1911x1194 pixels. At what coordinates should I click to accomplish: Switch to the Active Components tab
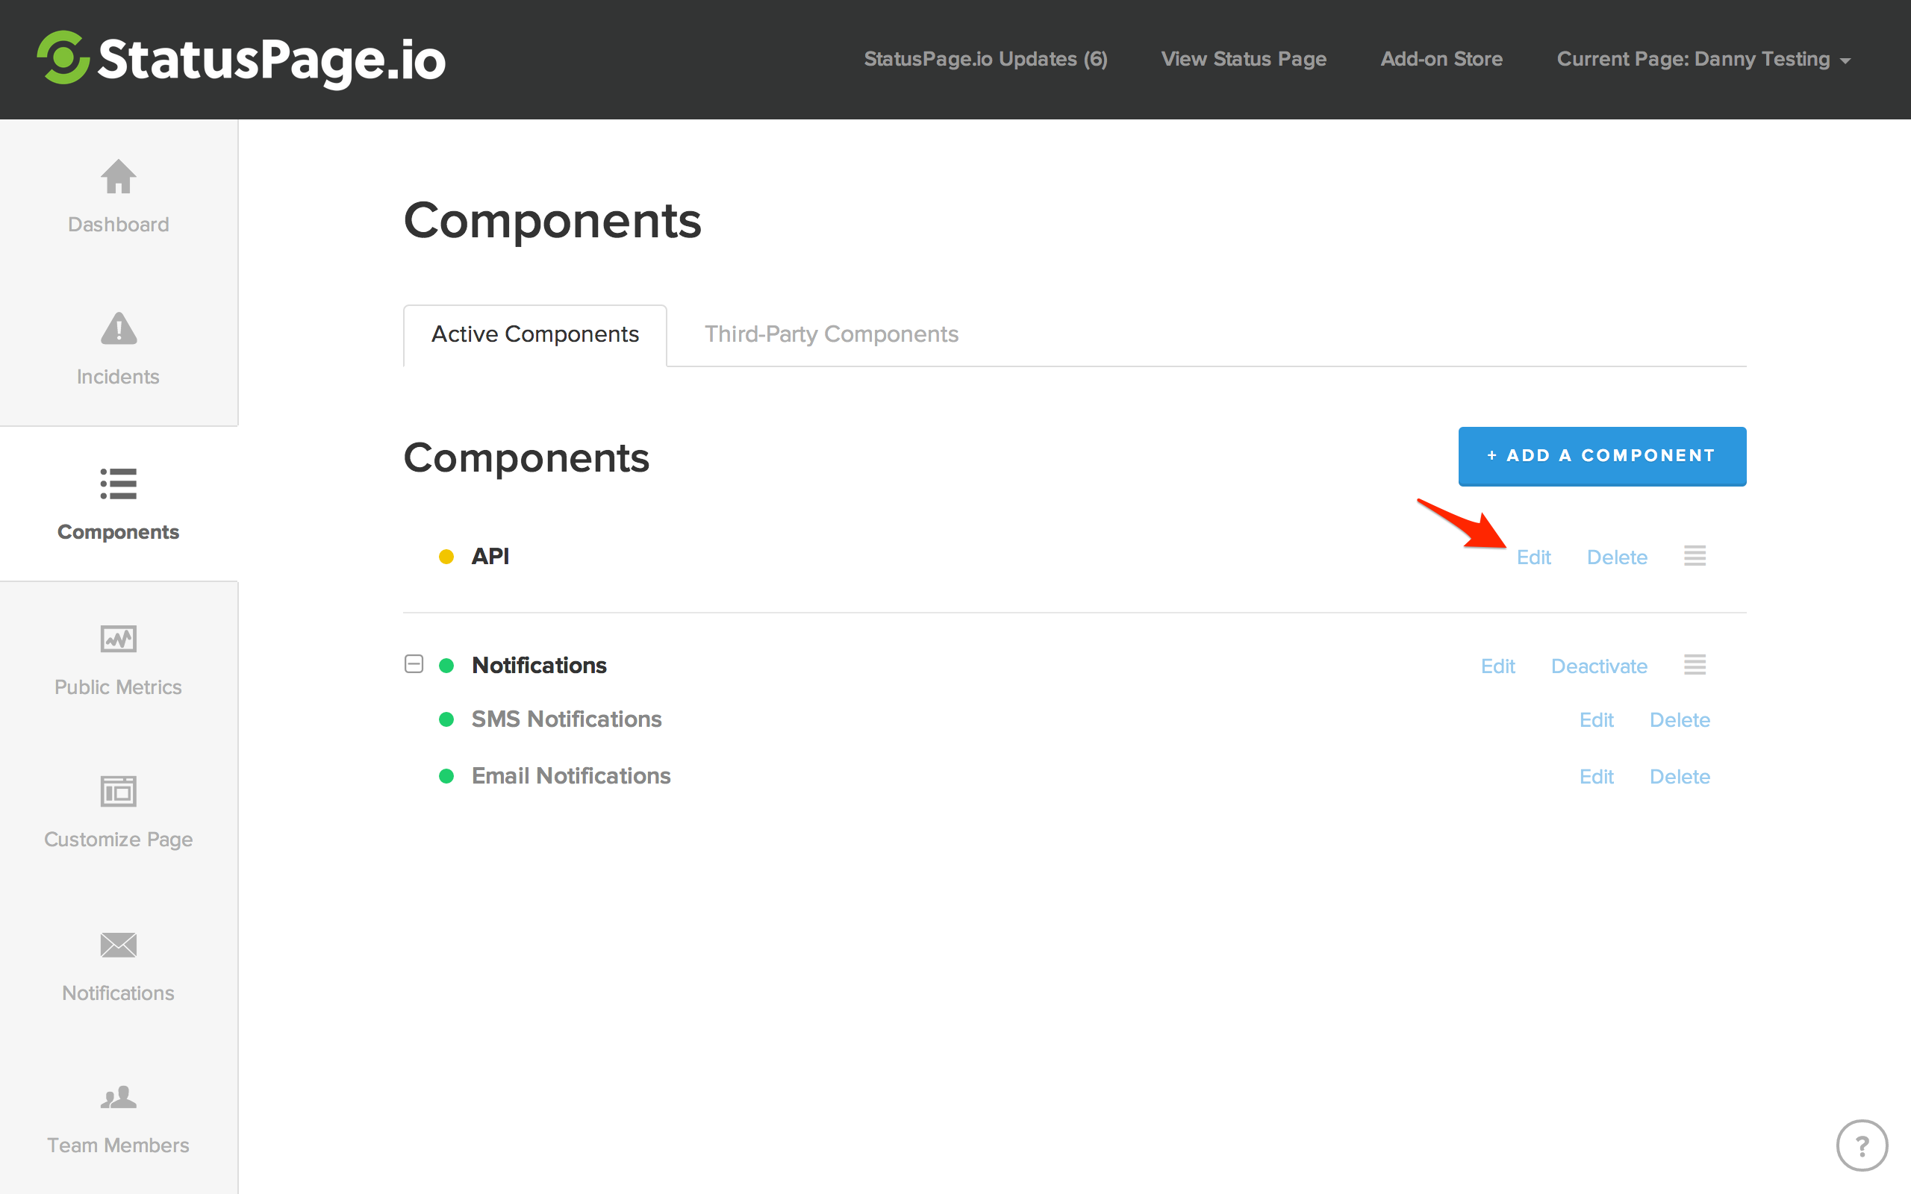(x=534, y=335)
